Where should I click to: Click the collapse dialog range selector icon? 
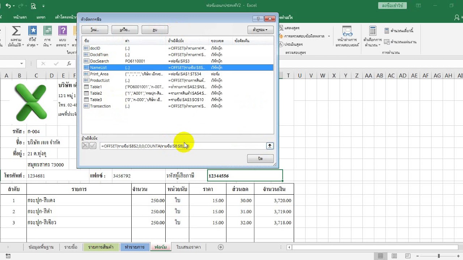(x=270, y=146)
